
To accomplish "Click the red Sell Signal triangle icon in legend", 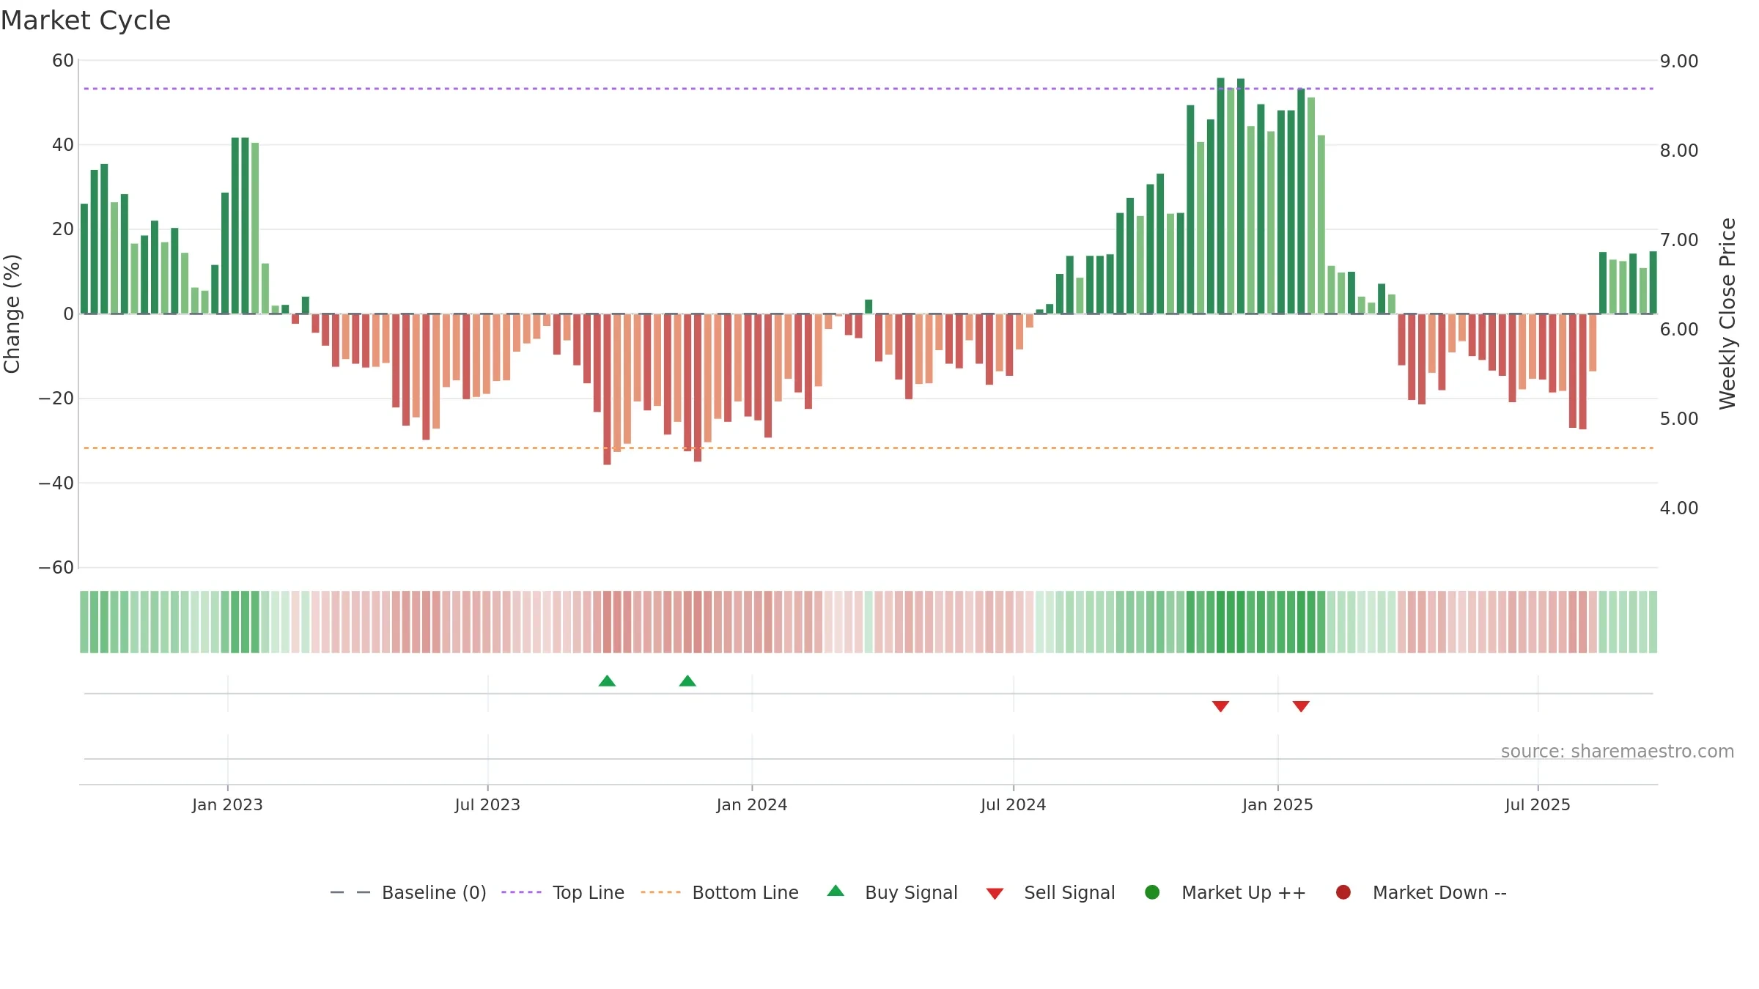I will [995, 894].
